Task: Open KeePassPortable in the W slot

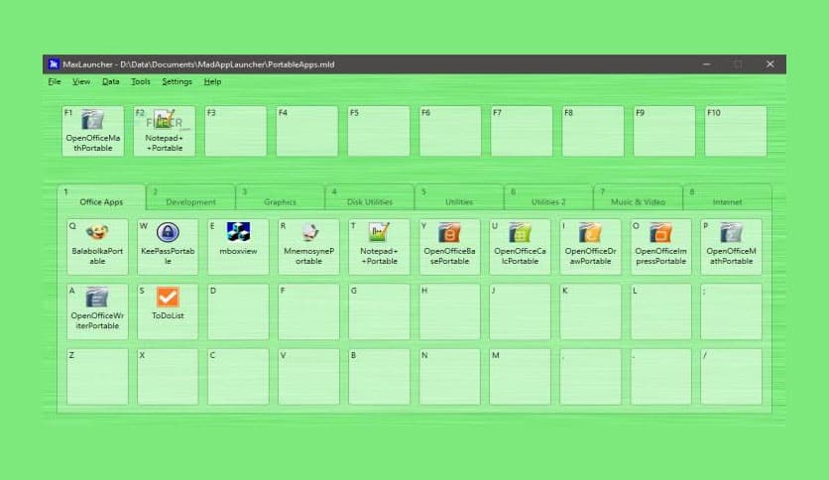Action: click(x=168, y=247)
